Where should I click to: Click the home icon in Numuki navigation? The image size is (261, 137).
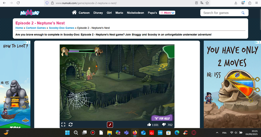coord(74,12)
